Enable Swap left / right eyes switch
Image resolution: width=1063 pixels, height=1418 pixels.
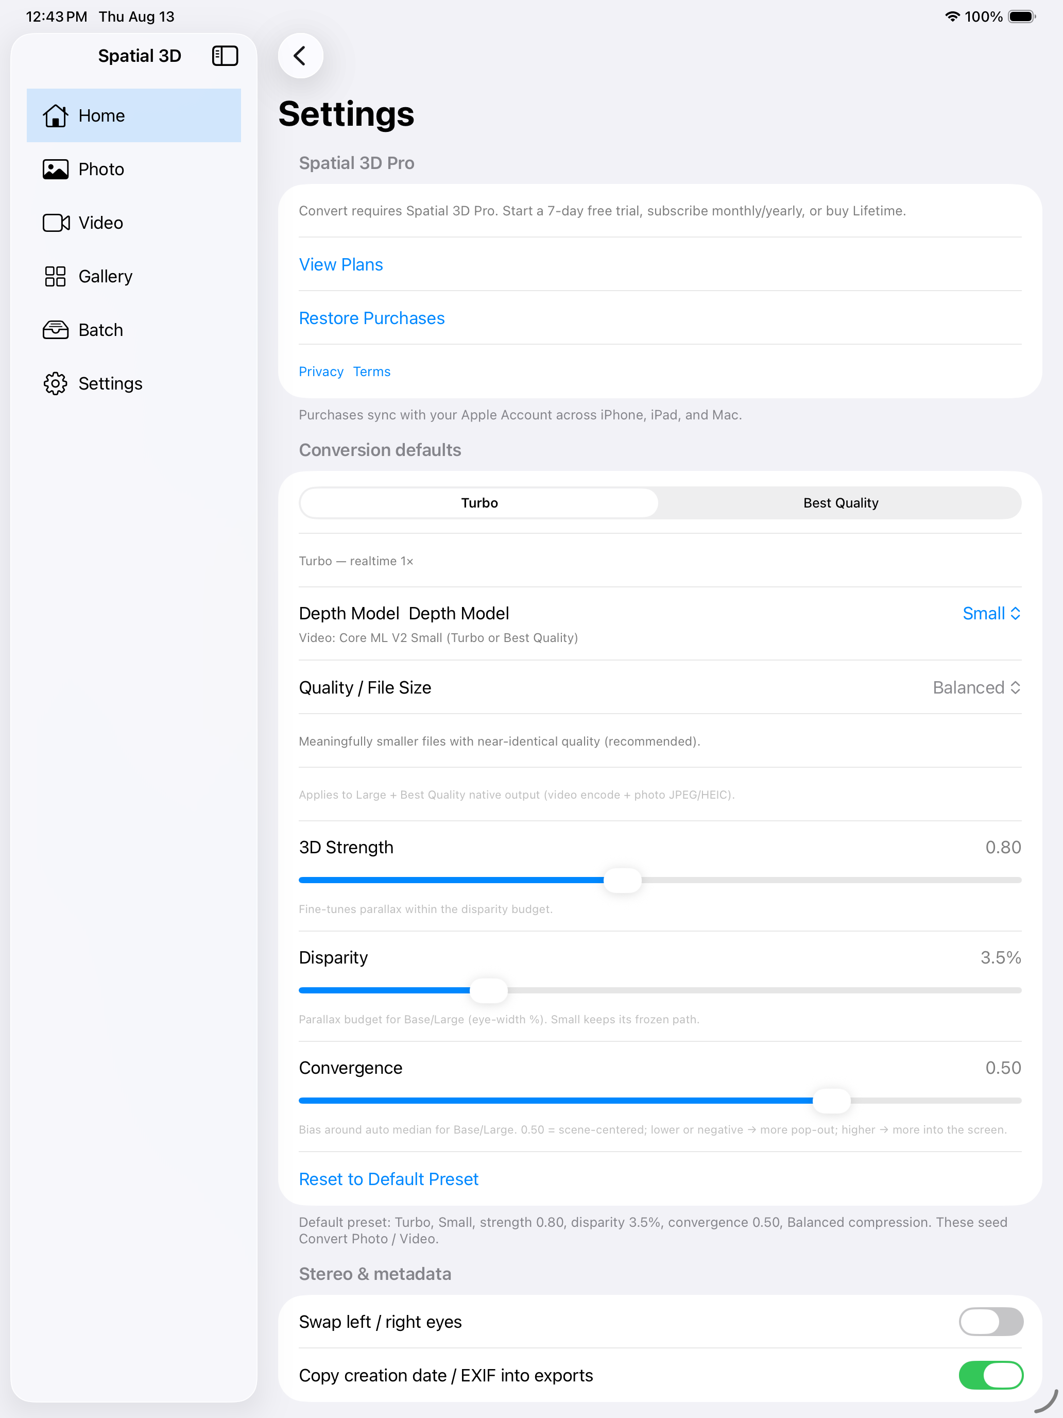coord(990,1321)
